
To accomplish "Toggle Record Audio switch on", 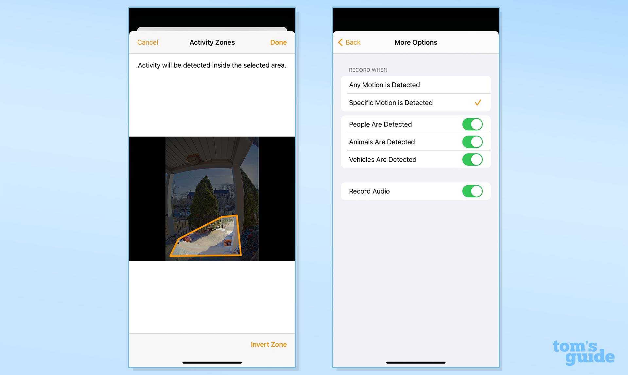I will tap(472, 191).
